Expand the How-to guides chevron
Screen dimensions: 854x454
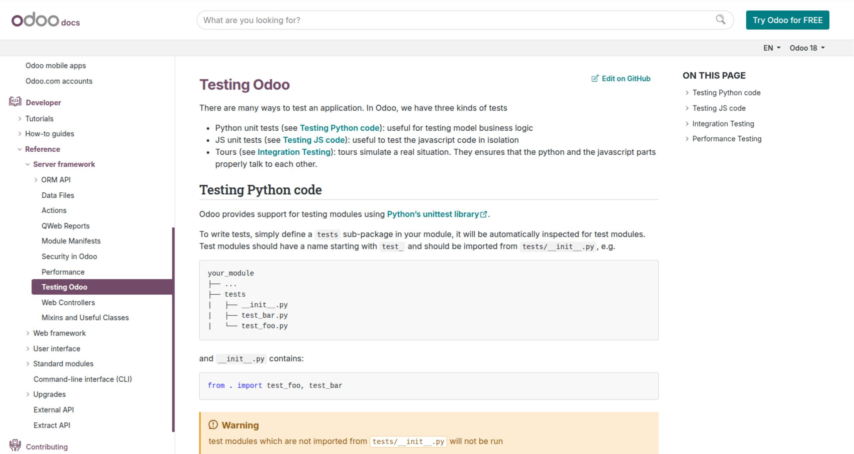[20, 134]
